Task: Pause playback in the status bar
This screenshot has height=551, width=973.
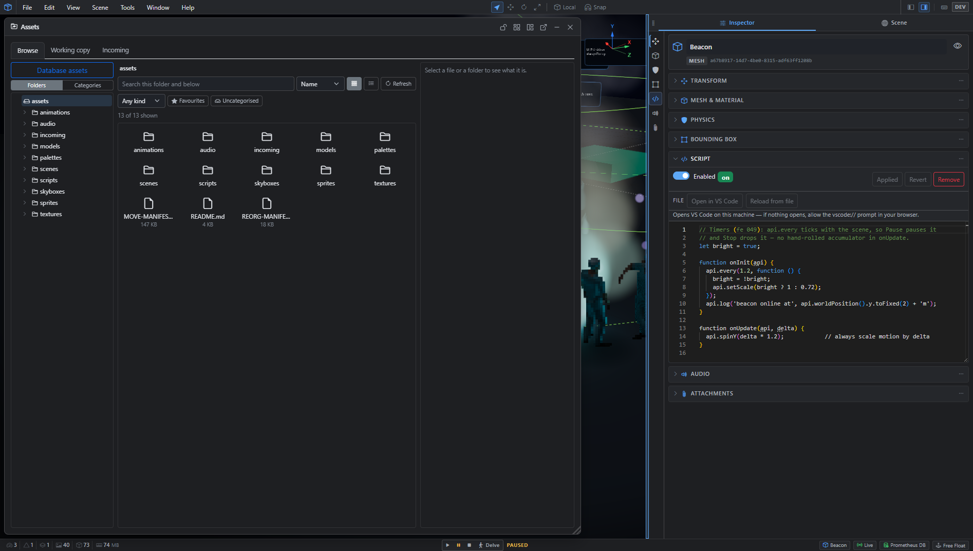Action: 458,545
